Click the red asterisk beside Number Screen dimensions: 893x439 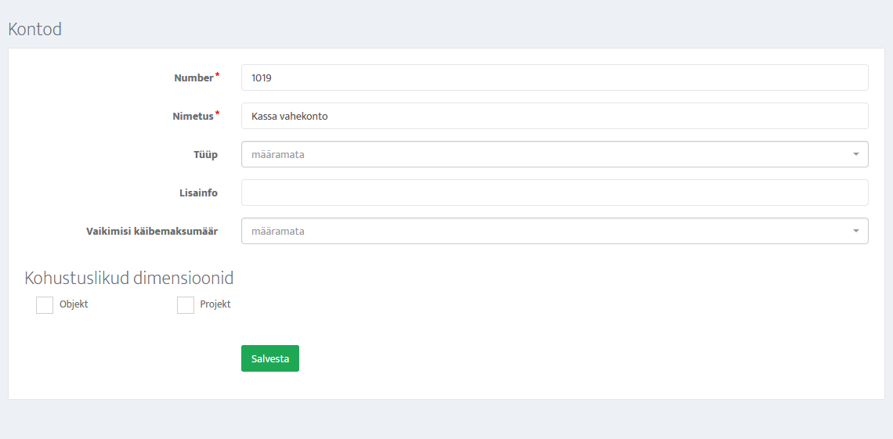(x=217, y=75)
